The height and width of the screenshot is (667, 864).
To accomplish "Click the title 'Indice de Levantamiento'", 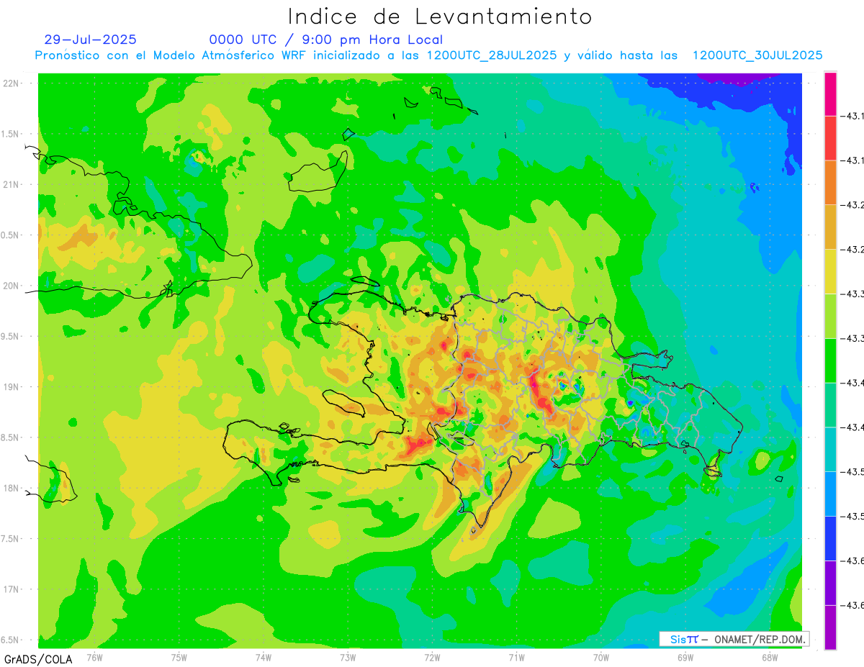I will click(440, 16).
